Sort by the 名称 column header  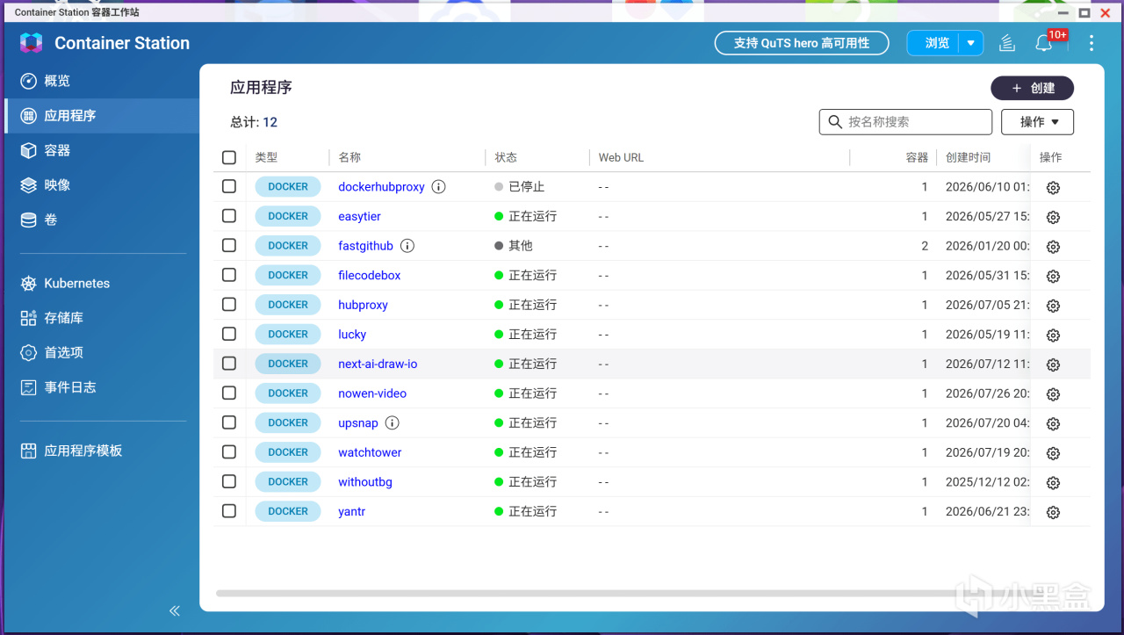[349, 157]
